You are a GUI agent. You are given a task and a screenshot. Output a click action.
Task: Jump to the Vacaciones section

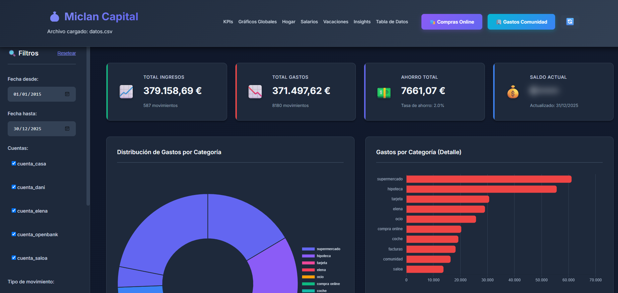tap(336, 22)
